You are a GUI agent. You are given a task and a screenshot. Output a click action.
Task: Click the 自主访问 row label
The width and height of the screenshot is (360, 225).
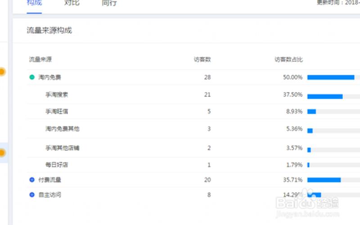49,195
